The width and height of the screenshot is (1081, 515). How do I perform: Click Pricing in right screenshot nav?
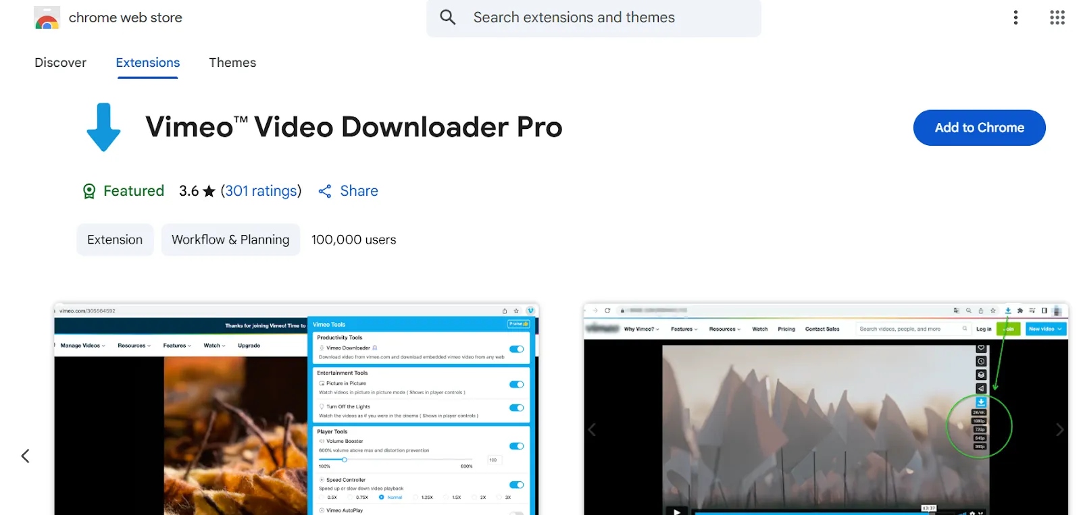click(786, 329)
